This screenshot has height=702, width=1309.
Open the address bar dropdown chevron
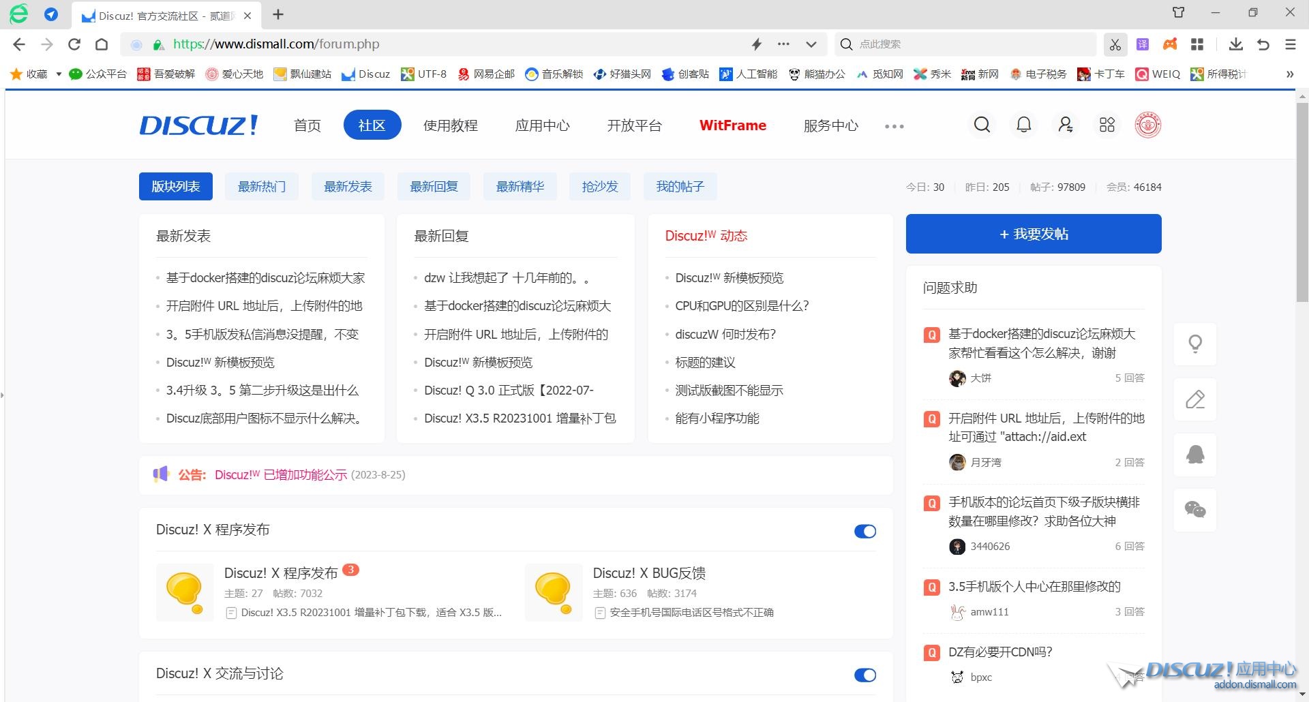[x=811, y=44]
